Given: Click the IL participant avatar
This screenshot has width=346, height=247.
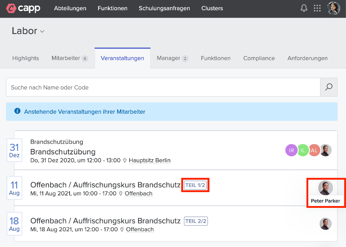Looking at the screenshot, I should (303, 150).
